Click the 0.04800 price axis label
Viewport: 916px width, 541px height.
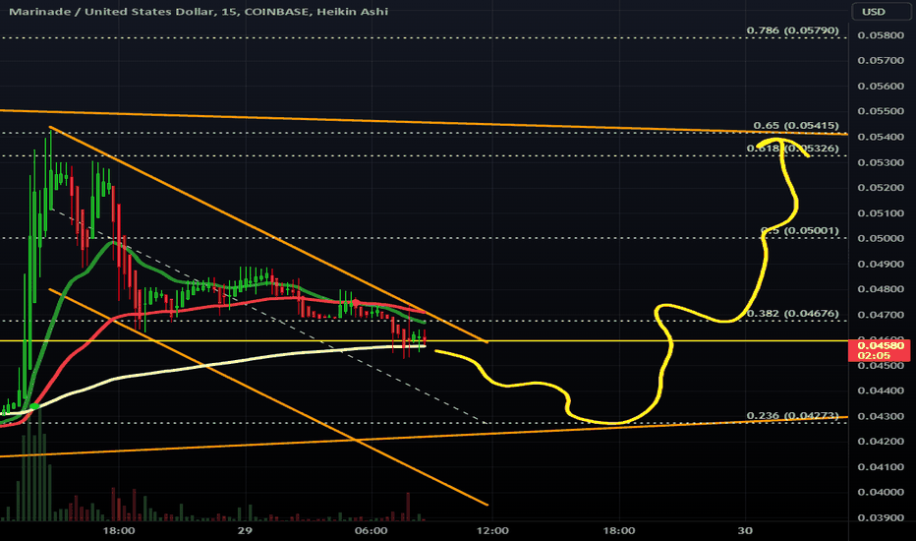tap(881, 289)
